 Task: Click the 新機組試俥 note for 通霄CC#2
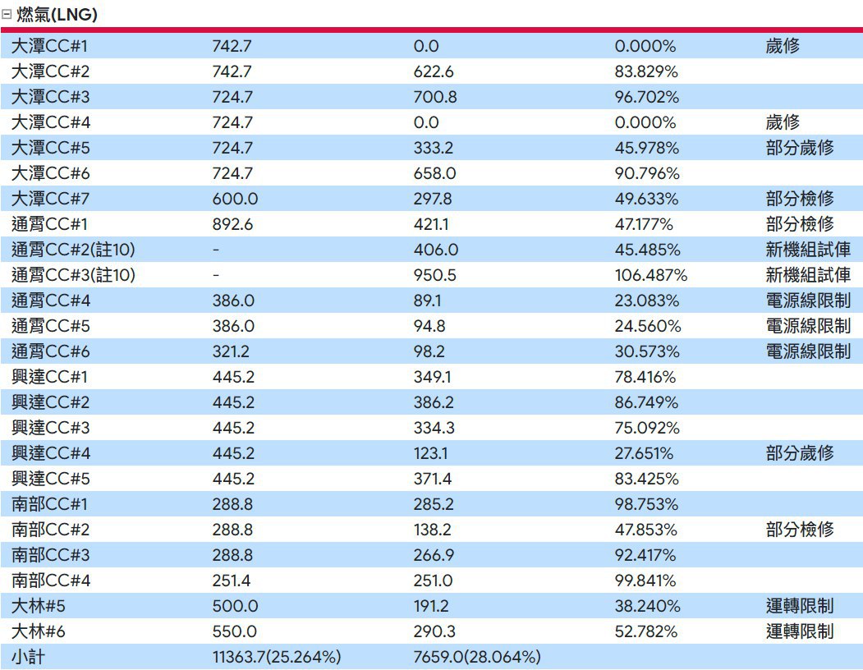[807, 250]
